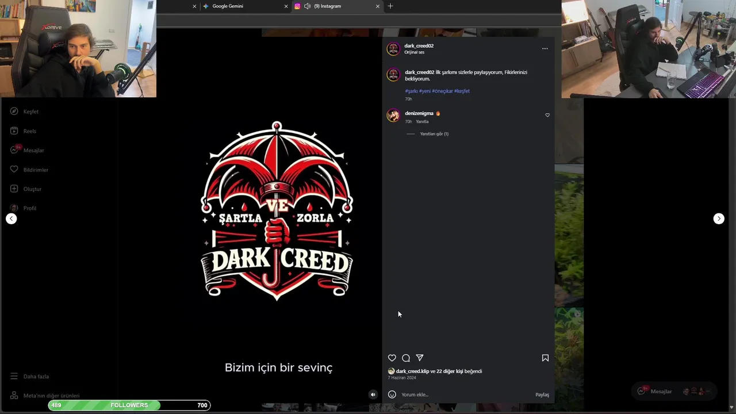Screen dimensions: 736x414
Task: View the 22 diğer kişi likes list
Action: click(x=450, y=371)
